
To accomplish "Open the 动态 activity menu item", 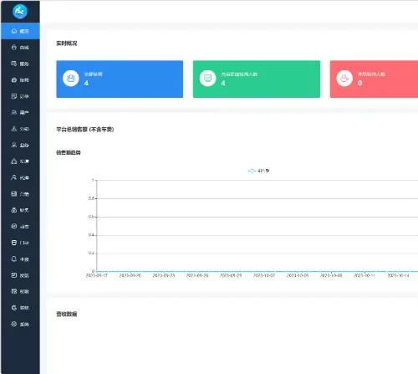I will click(20, 226).
